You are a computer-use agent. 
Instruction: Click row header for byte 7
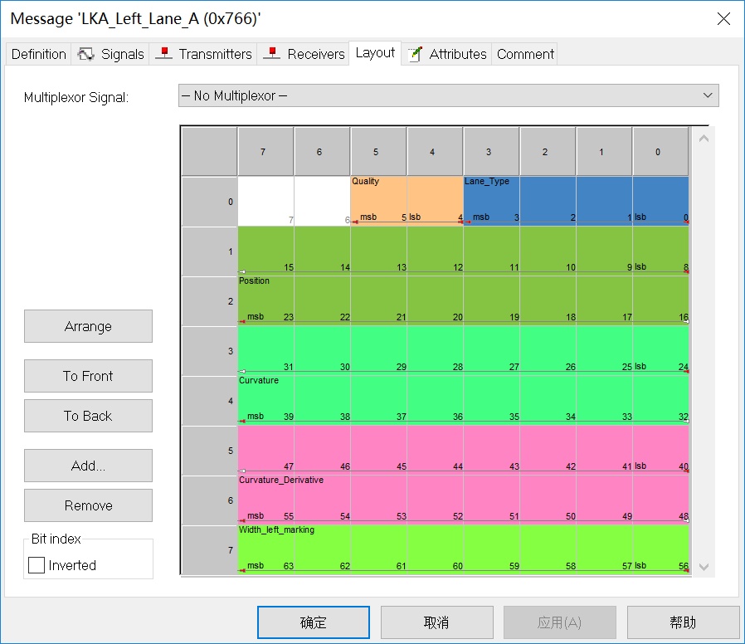[210, 550]
